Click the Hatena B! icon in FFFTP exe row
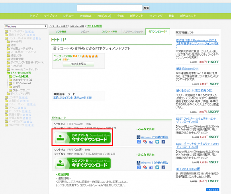Screen dimensions: 231x194 point(151,142)
